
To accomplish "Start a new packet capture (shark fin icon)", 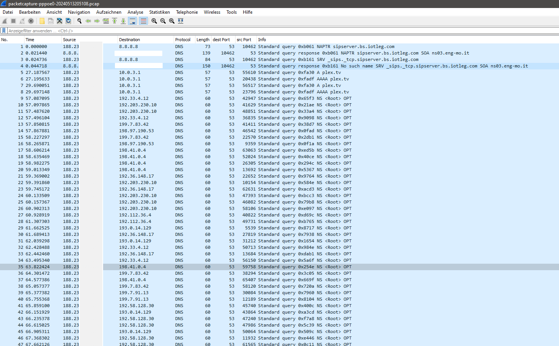I will coord(5,21).
